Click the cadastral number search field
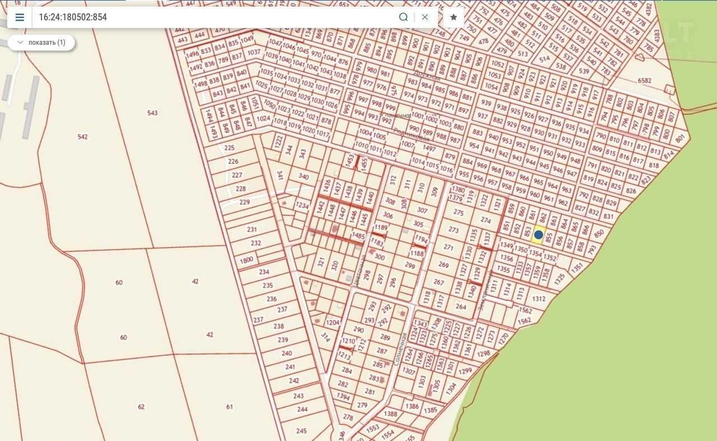Screen dimensions: 717x441 tap(213, 17)
